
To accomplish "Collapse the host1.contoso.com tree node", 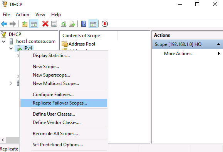I will pos(4,42).
